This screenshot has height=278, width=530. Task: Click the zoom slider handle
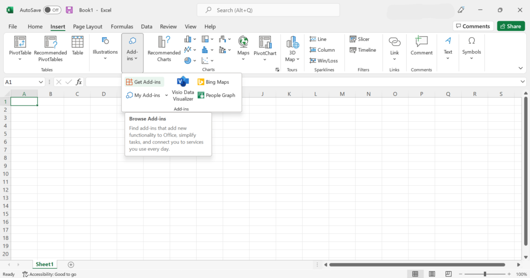(484, 274)
